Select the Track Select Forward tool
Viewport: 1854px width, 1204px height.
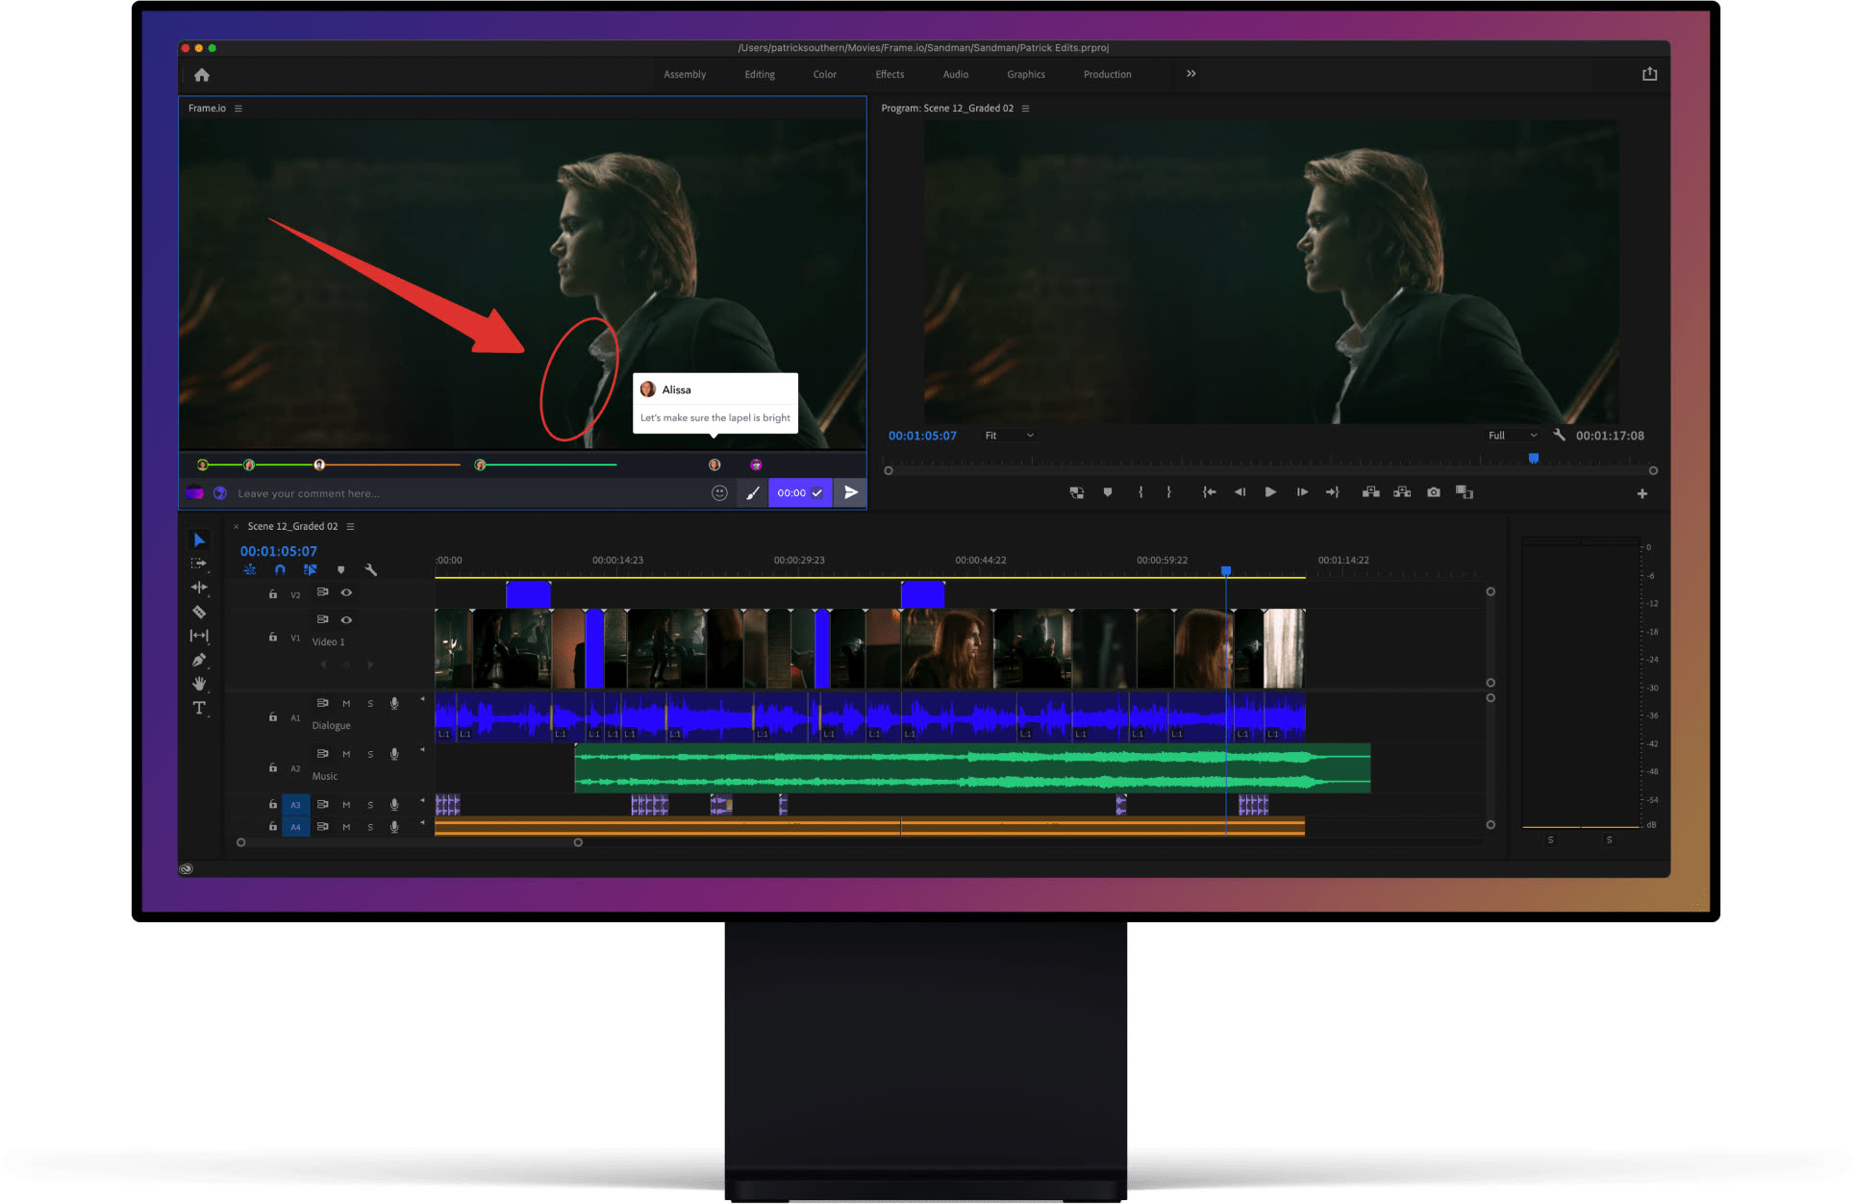point(199,564)
